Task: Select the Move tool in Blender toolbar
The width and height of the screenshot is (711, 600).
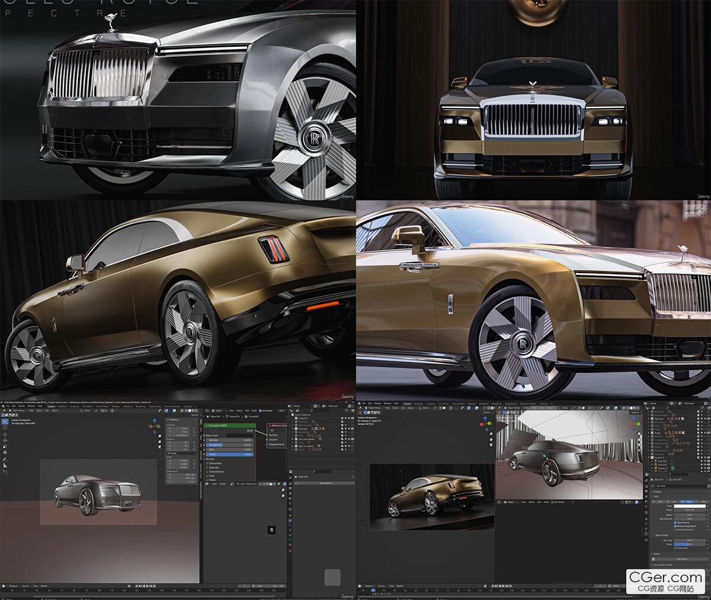Action: [x=5, y=435]
